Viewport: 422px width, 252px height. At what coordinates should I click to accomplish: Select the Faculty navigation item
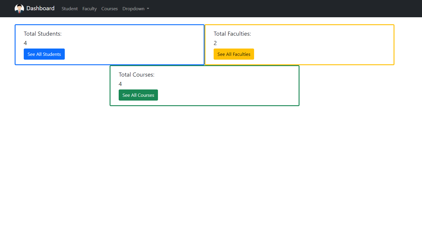pyautogui.click(x=89, y=8)
